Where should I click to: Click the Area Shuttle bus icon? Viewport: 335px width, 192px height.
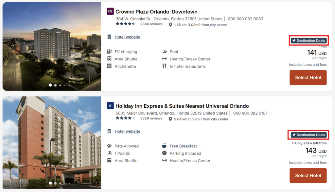coord(109,59)
